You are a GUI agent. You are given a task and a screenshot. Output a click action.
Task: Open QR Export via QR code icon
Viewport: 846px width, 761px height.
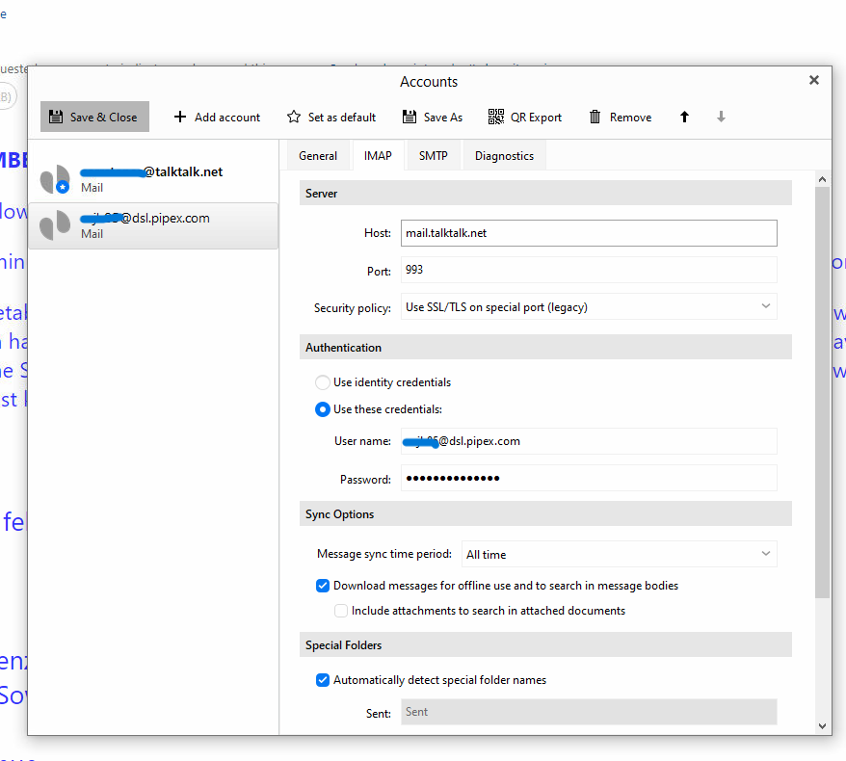pos(496,118)
